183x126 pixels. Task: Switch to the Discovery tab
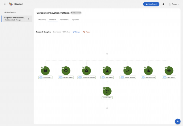tap(42, 19)
